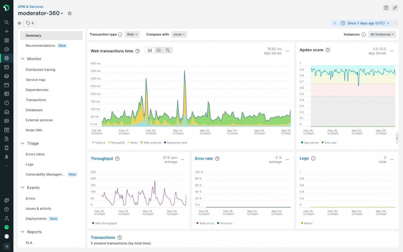
Task: Switch chart to percentile view
Action: [x=168, y=50]
